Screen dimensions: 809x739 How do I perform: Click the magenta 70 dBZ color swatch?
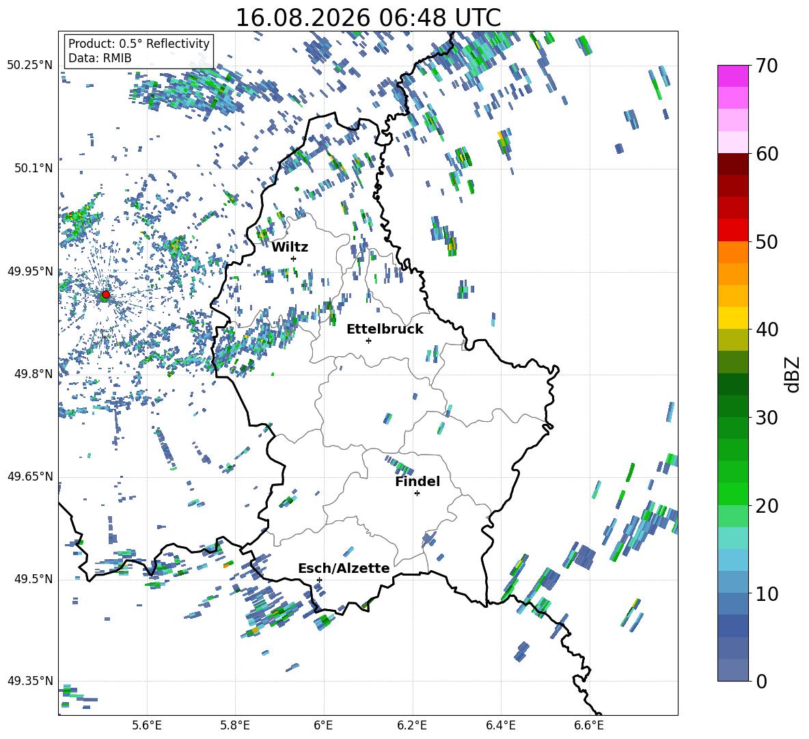point(732,76)
